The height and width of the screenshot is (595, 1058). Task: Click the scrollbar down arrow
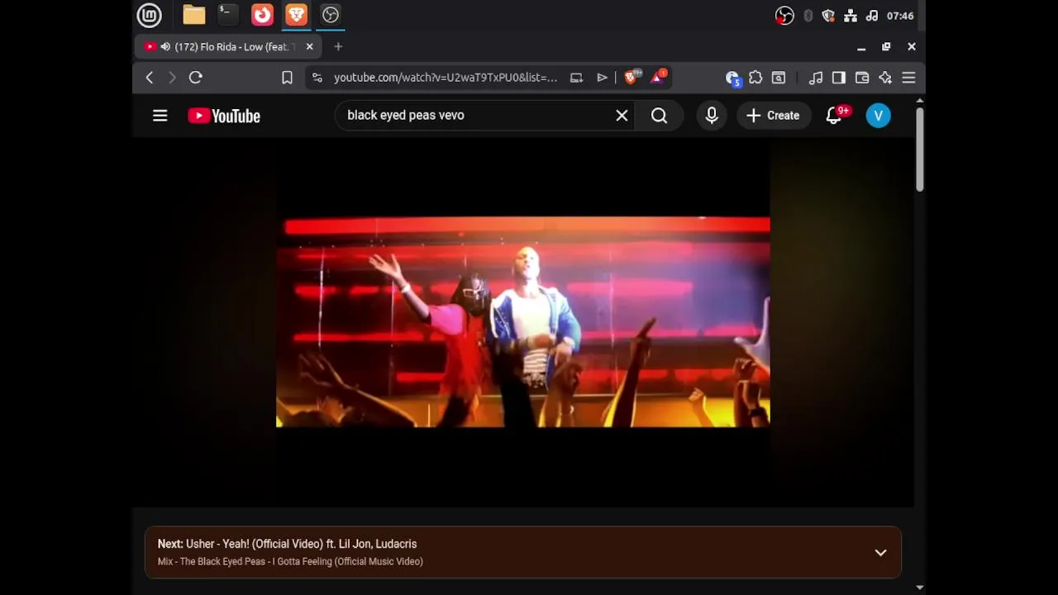[x=919, y=588]
